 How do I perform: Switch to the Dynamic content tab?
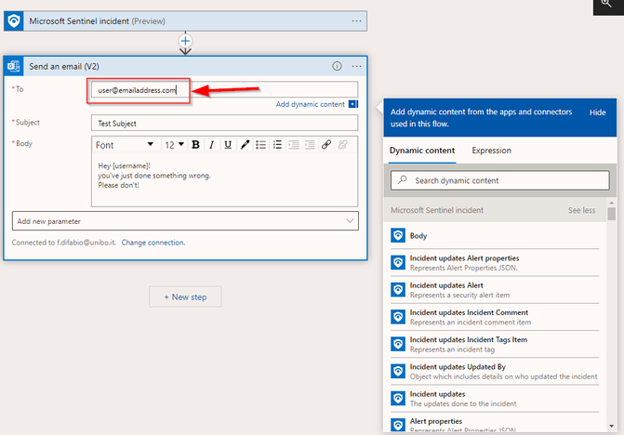[x=422, y=151]
